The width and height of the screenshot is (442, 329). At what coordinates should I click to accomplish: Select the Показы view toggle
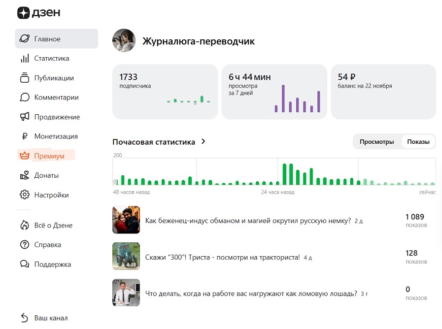tap(417, 141)
